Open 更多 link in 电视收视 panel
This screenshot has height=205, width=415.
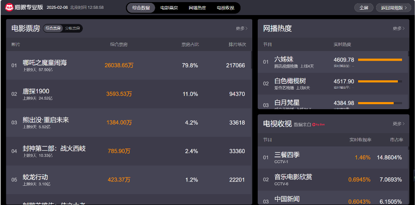pyautogui.click(x=399, y=123)
